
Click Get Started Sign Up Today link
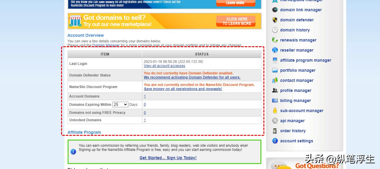click(x=168, y=158)
